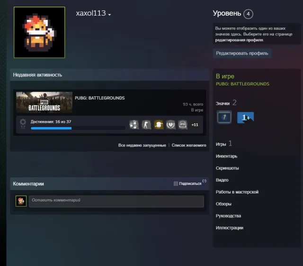Open 'Достижения: 16 из 37' achievements link
Screen dimensions: 303x266
tap(51, 121)
